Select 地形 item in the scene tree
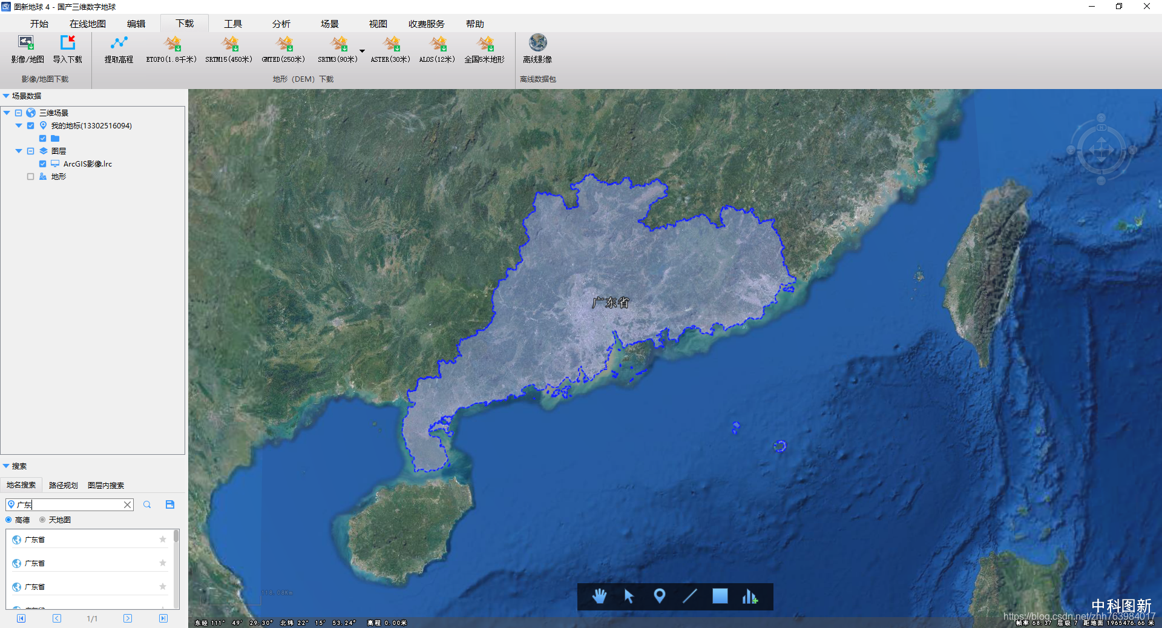 [59, 176]
